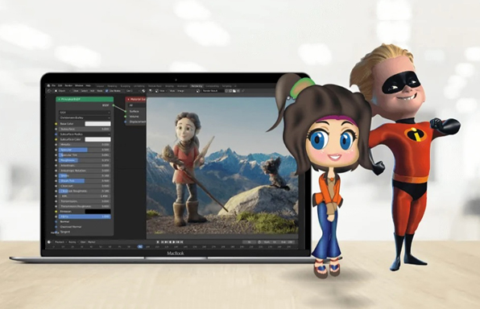Open the Edit menu
Screen dimensions: 480x309
pos(60,86)
